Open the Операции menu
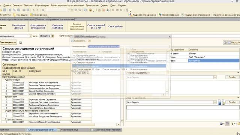 coord(18,5)
